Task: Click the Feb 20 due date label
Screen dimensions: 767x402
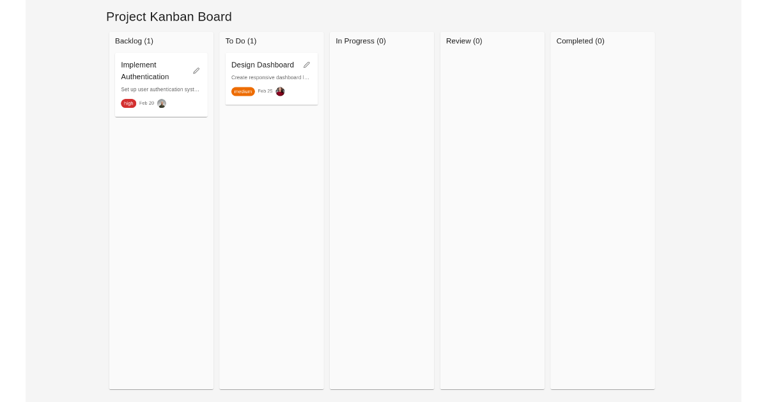Action: [x=147, y=103]
